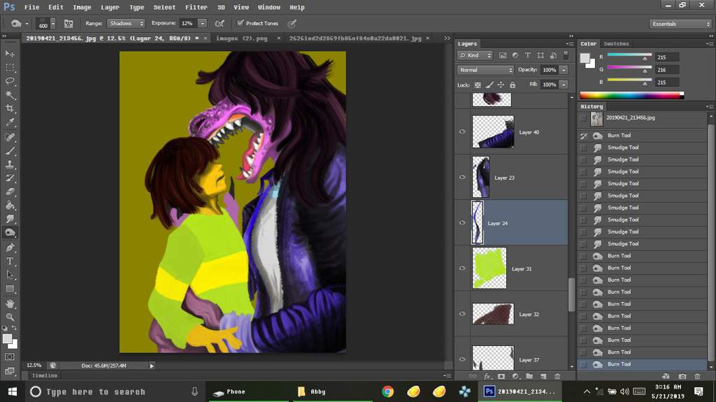Select the Pen tool
Viewport: 716px width, 402px height.
10,247
